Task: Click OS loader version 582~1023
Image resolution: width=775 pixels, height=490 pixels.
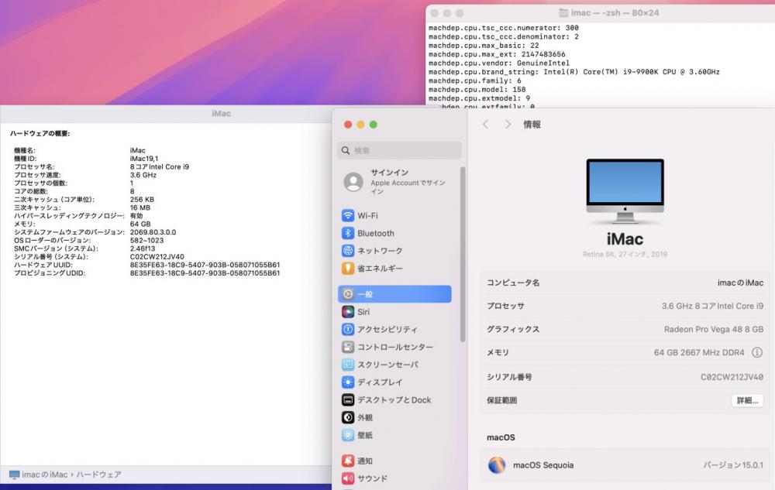Action: click(x=146, y=240)
